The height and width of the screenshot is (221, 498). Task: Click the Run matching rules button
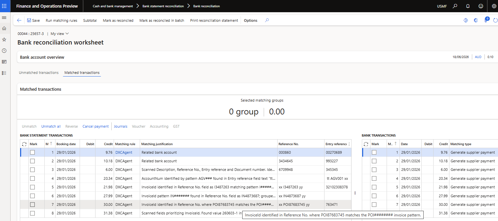61,20
